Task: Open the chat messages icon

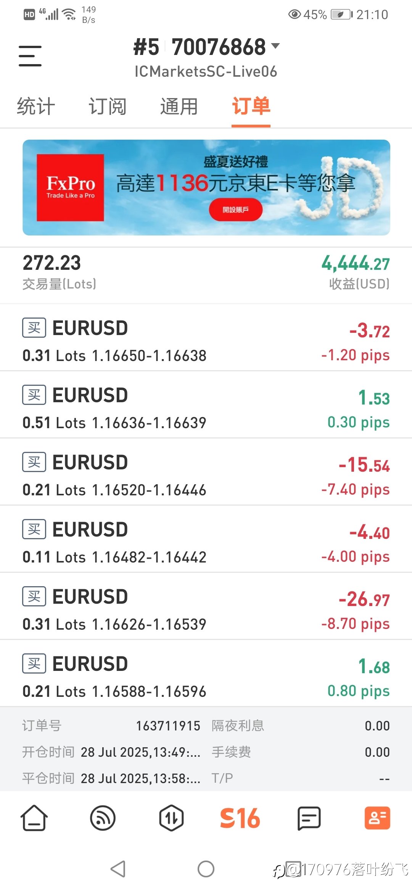Action: point(309,818)
